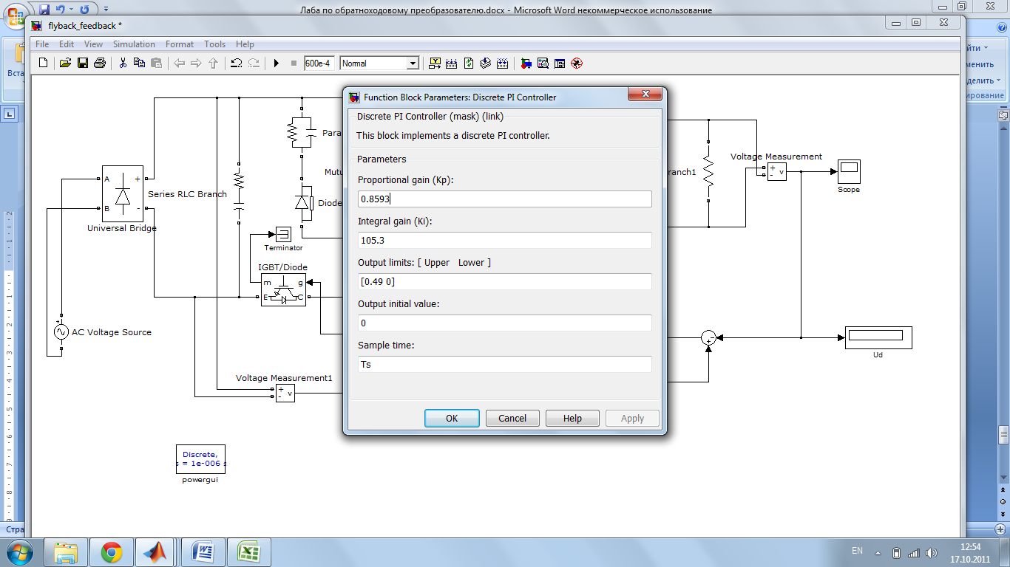
Task: Copy selected blocks toolbar icon
Action: (139, 63)
